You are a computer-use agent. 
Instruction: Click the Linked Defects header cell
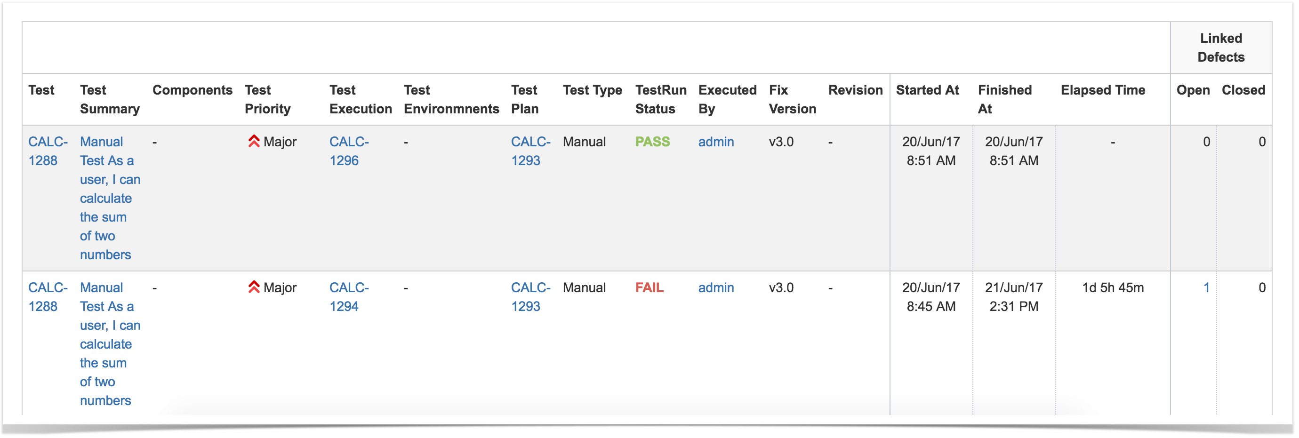tap(1221, 48)
